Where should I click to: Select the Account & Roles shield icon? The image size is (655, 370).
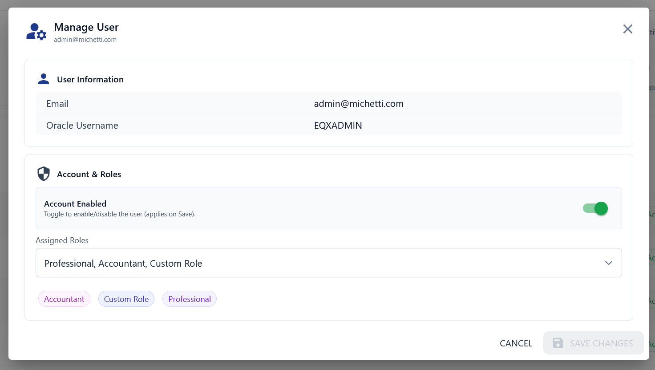pyautogui.click(x=44, y=174)
